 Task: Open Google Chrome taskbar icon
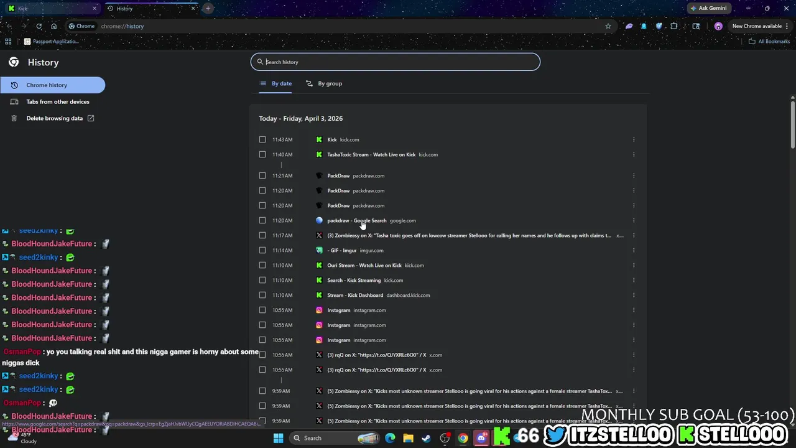coord(463,438)
